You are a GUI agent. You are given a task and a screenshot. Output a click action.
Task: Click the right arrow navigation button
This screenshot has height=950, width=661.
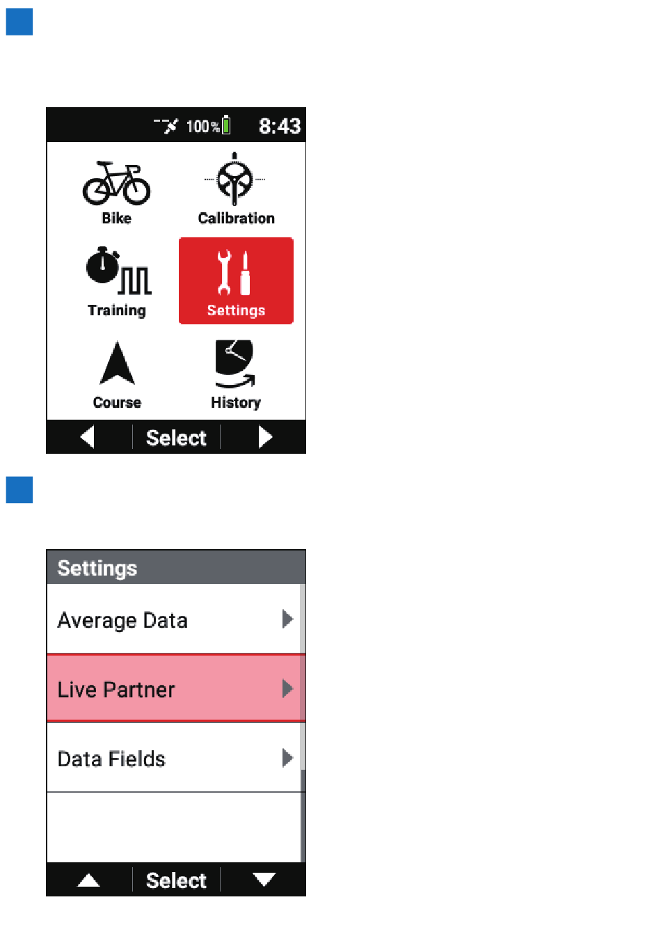click(264, 437)
